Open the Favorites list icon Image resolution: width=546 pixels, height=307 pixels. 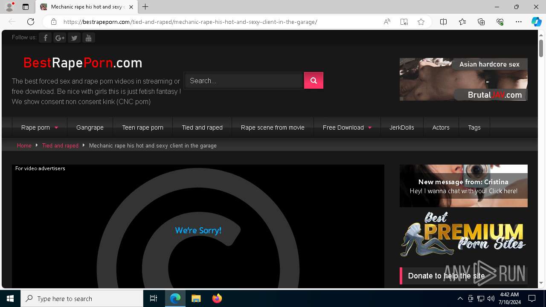tap(462, 22)
